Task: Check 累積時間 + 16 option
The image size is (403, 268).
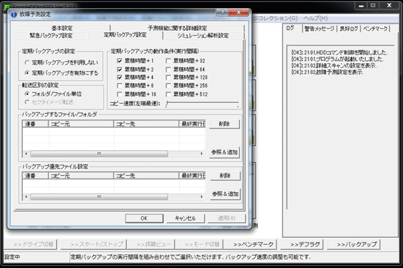Action: 120,94
